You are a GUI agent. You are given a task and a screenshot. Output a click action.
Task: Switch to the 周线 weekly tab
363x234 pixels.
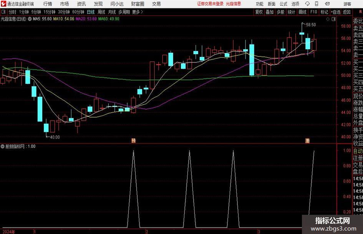(x=101, y=12)
